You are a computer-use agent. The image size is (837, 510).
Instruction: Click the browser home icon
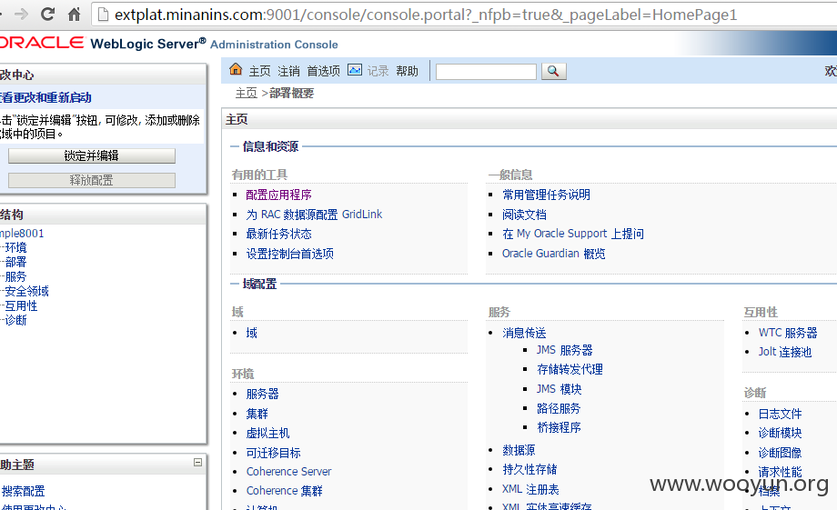click(75, 15)
